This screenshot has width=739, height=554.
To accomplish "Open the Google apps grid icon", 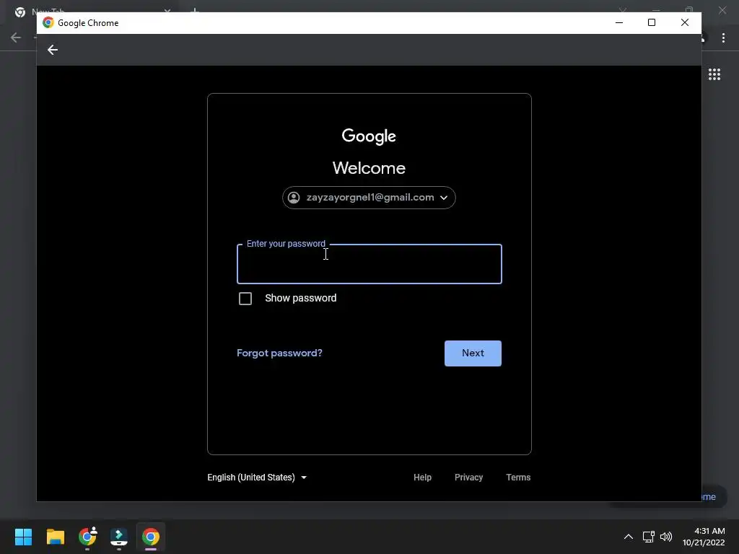I will click(714, 74).
